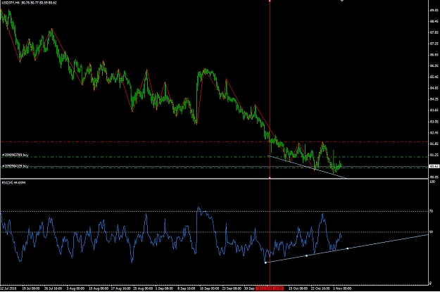Image resolution: width=440 pixels, height=292 pixels.
Task: Click the 3 Aug 00:00 time label
Action: (x=75, y=288)
